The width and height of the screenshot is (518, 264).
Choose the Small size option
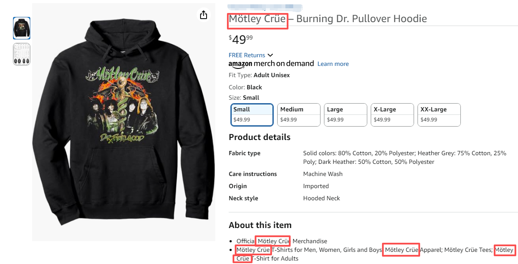[x=252, y=114]
